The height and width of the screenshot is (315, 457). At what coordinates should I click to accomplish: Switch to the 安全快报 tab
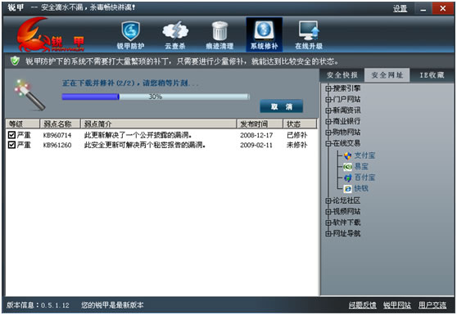click(342, 75)
